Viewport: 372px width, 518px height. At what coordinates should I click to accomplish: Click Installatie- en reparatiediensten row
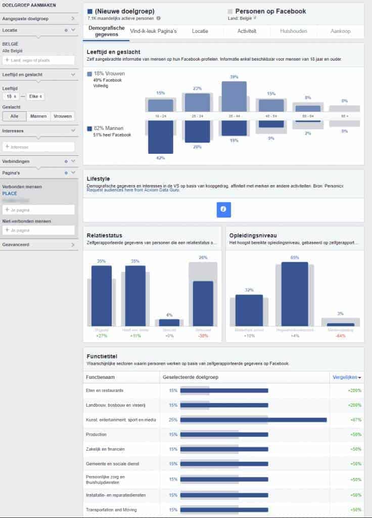coord(223,495)
